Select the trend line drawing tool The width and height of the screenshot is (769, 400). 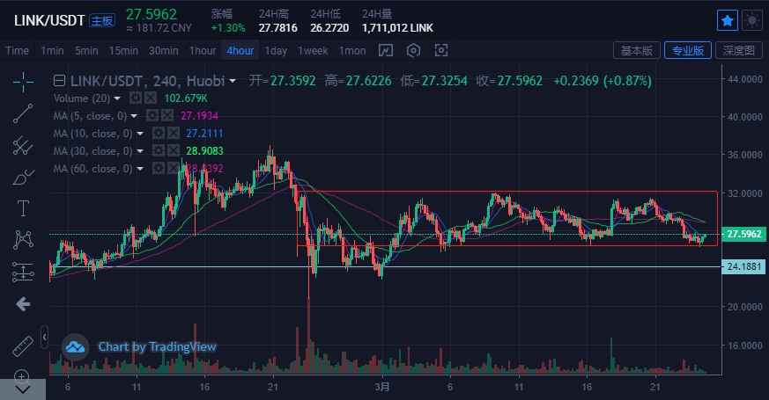(x=23, y=113)
